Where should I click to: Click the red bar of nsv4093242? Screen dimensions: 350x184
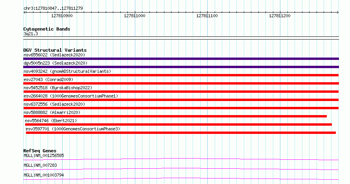[181, 75]
